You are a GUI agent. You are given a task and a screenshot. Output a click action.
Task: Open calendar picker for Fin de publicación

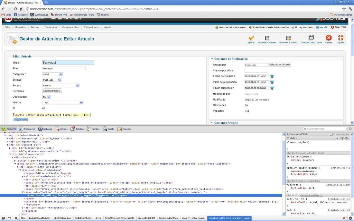272,88
